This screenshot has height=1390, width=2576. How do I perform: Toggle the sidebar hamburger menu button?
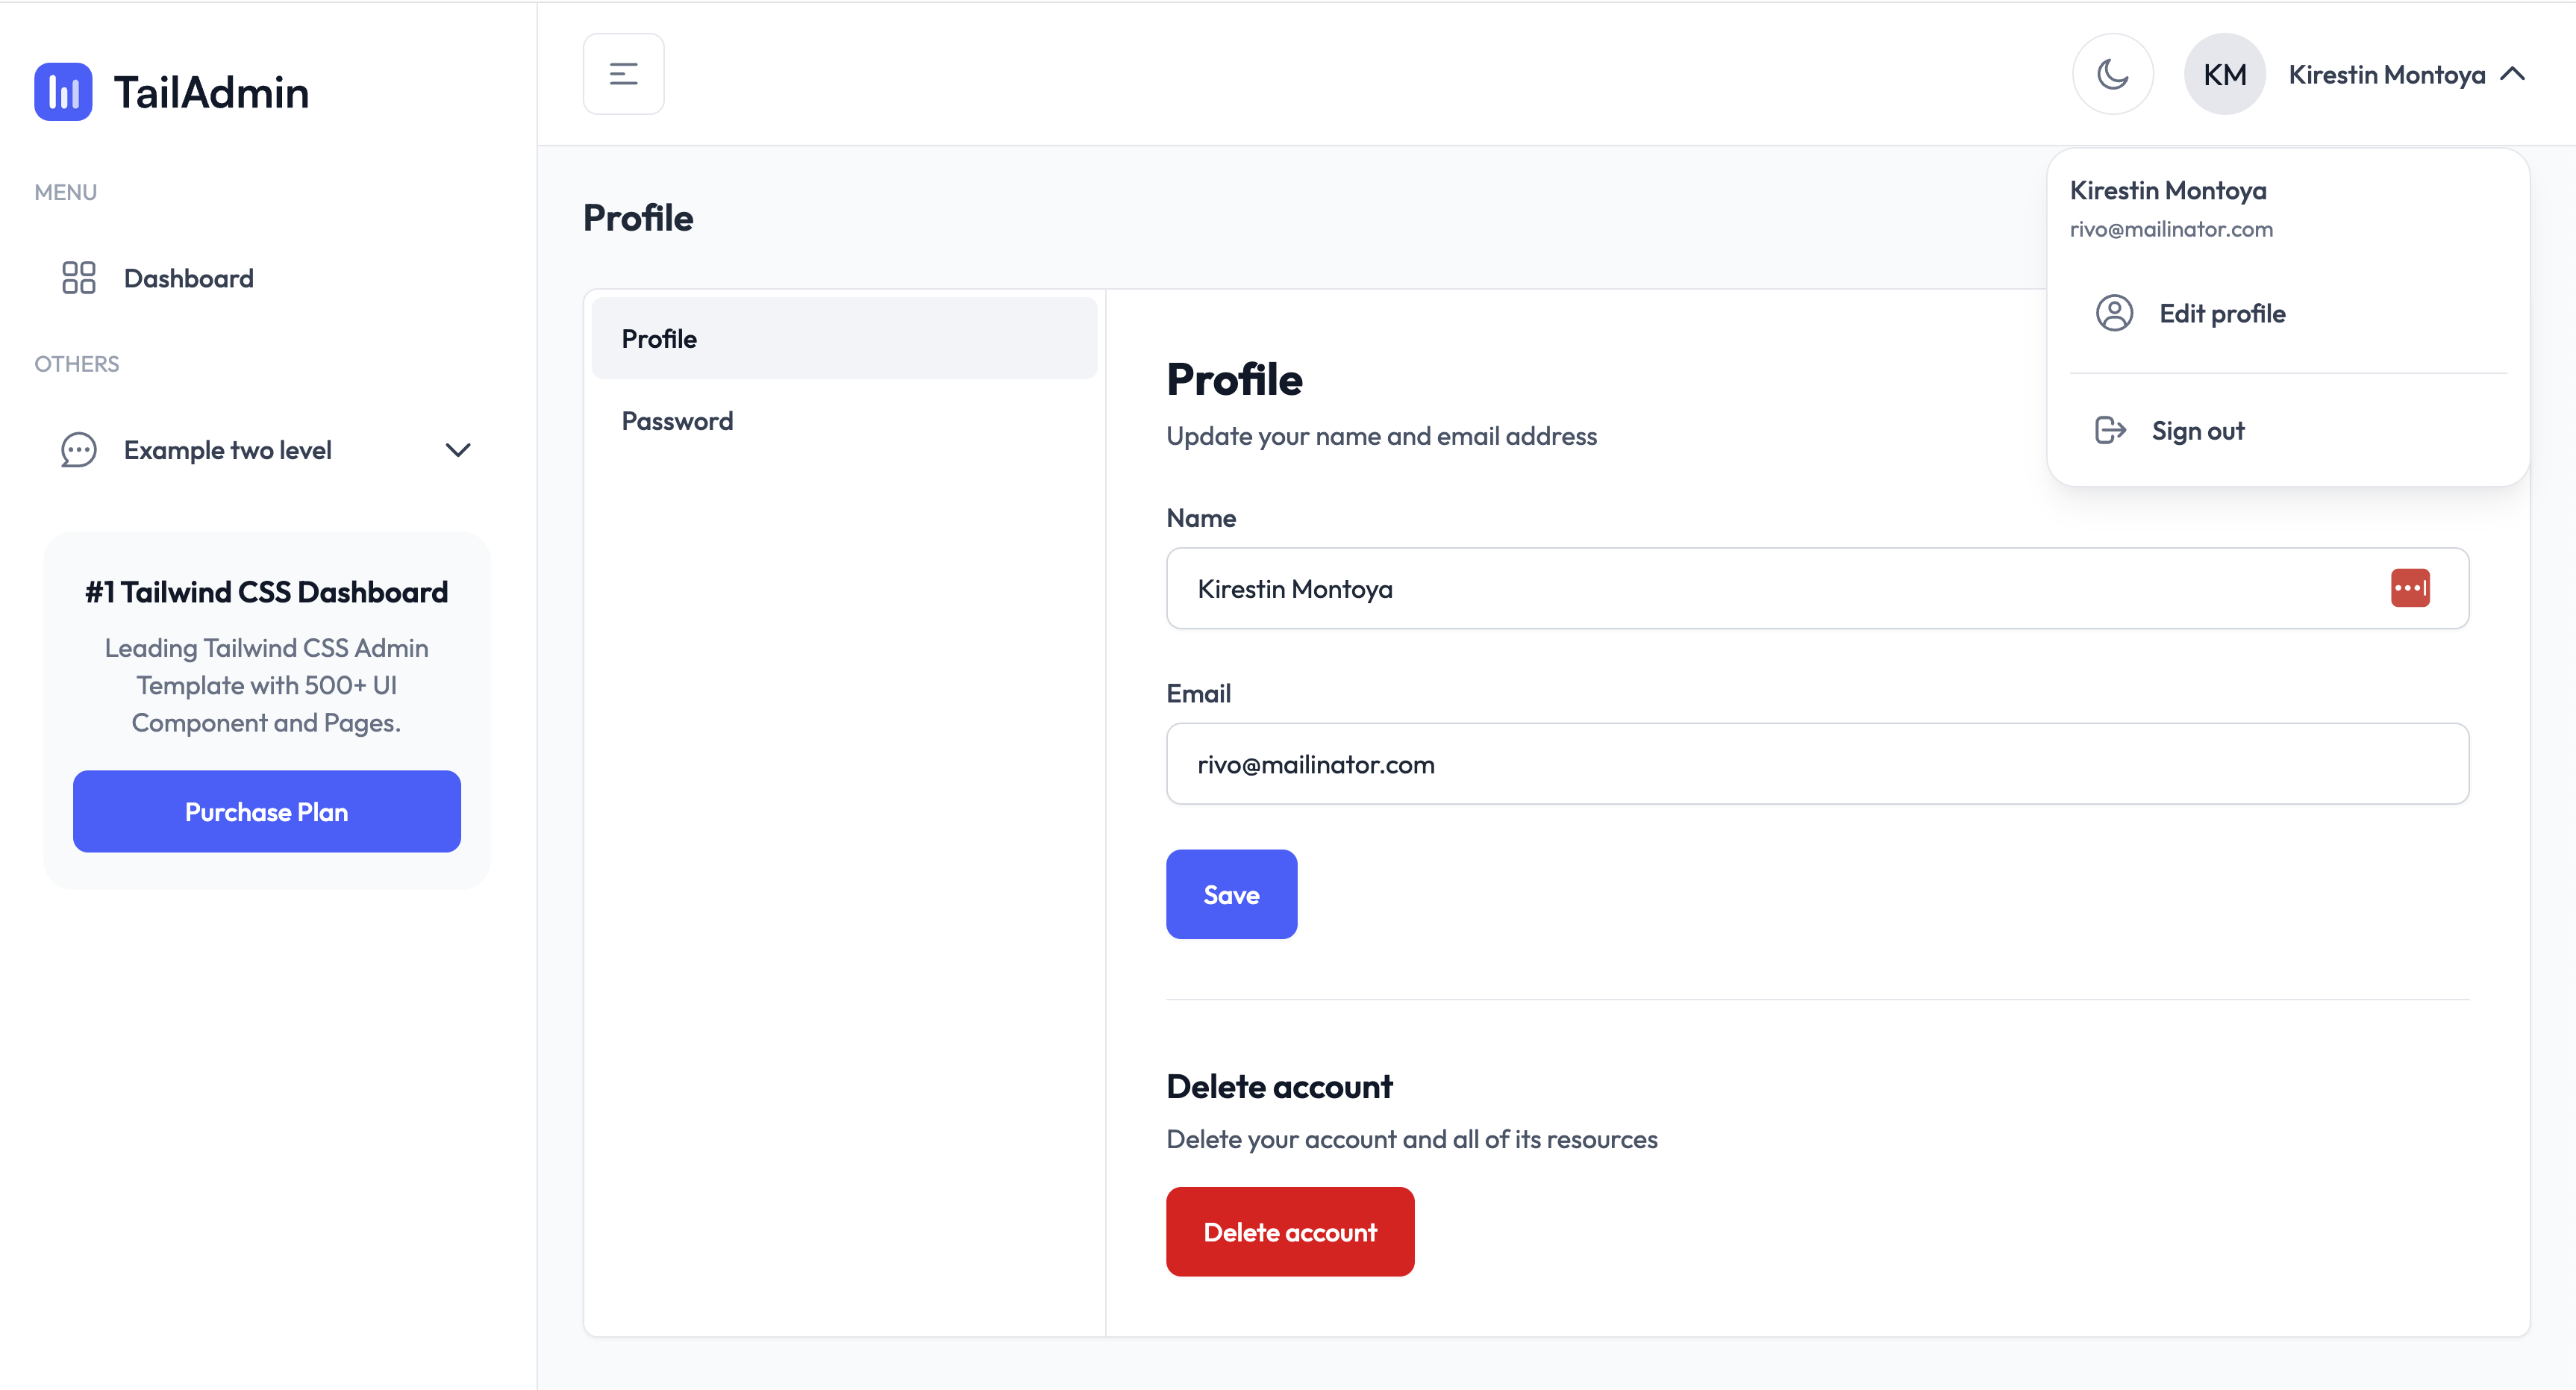623,74
